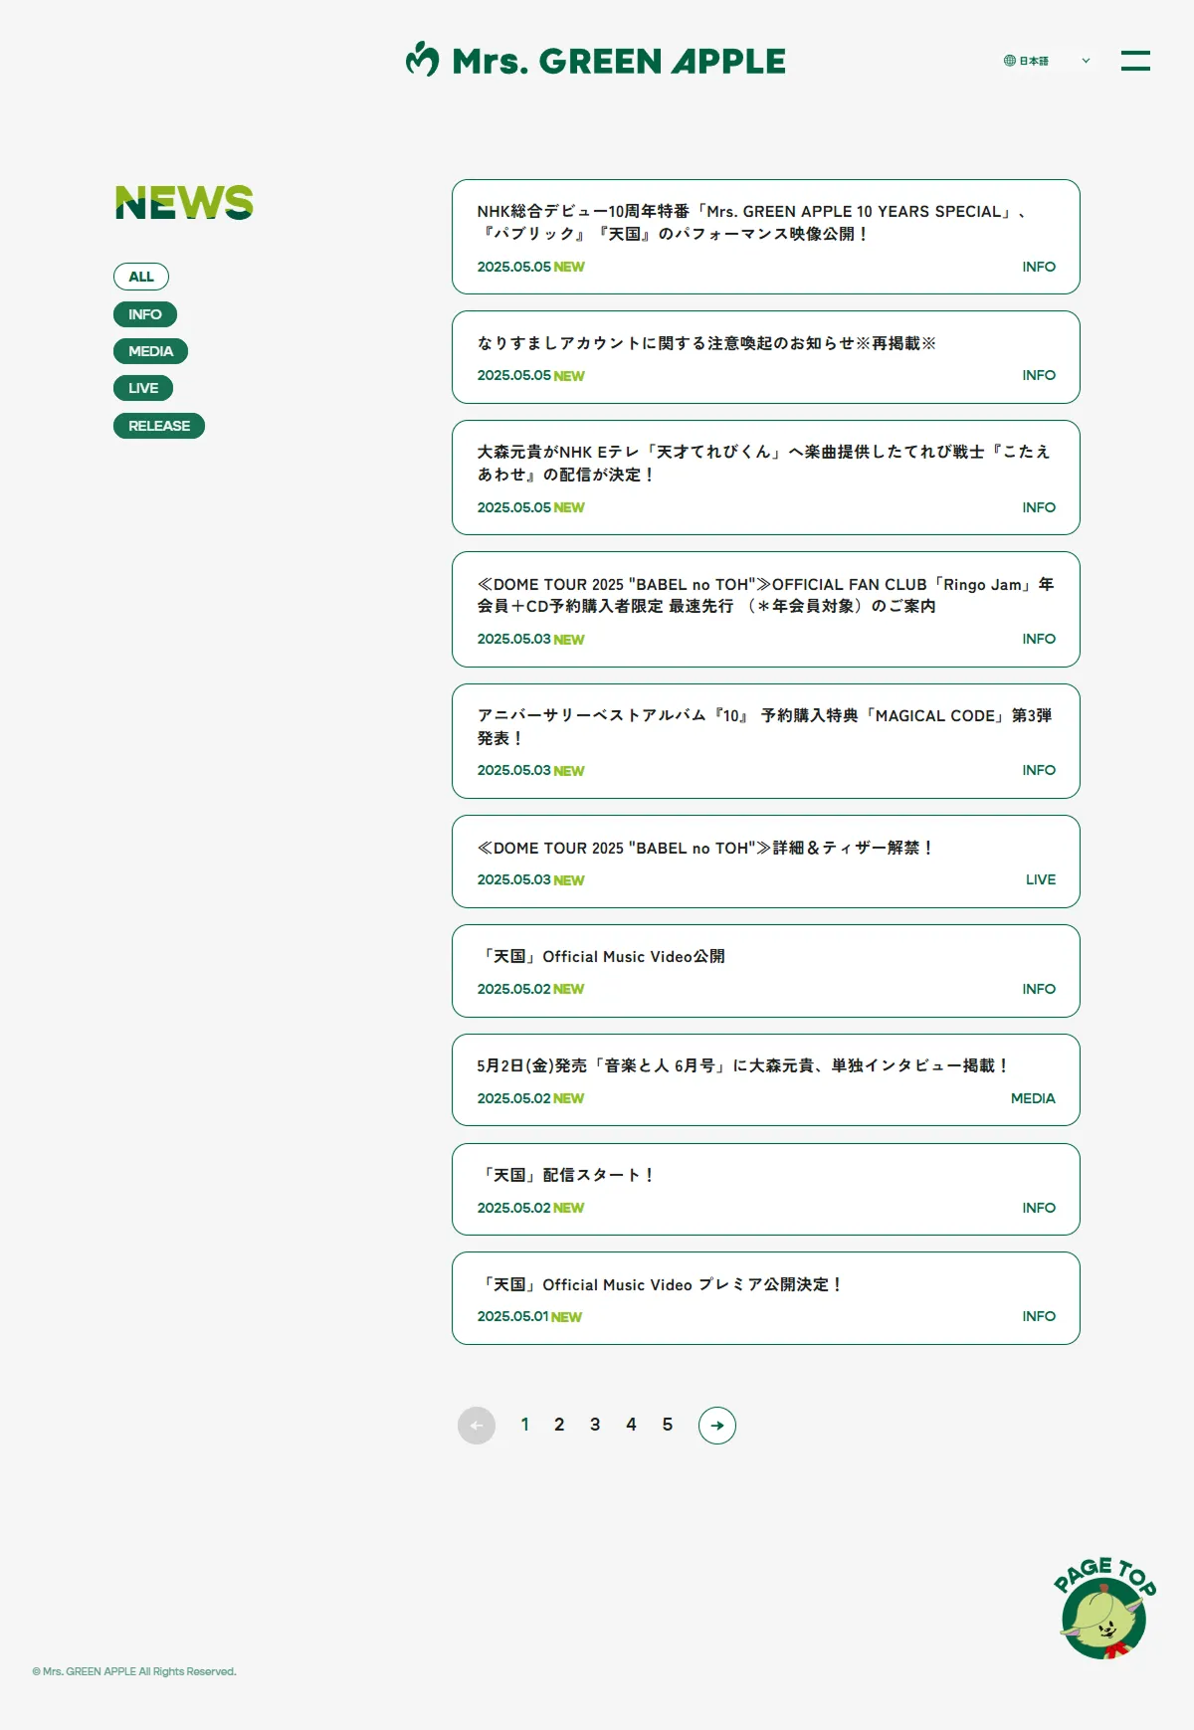The height and width of the screenshot is (1730, 1194).
Task: Open DOME TOUR Ringo Jam 最速先行 article
Action: (766, 609)
